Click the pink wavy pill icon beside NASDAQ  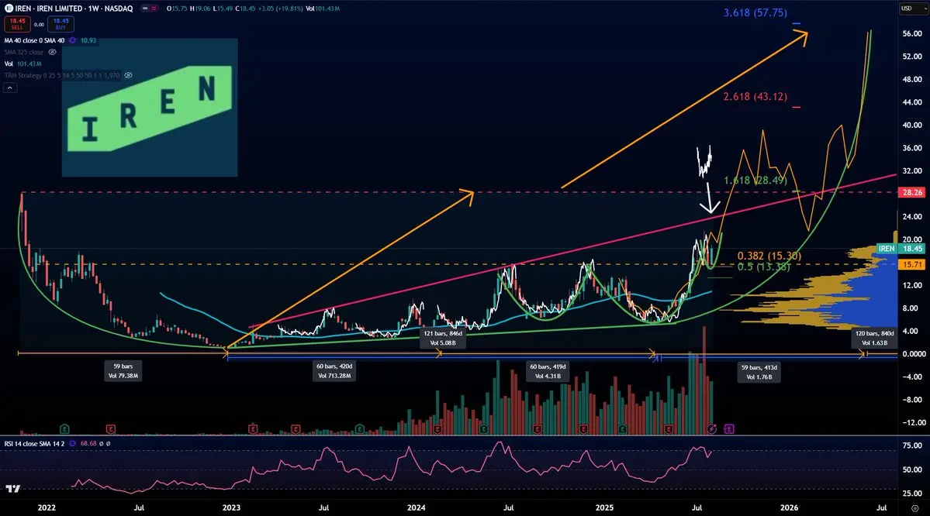pos(154,9)
